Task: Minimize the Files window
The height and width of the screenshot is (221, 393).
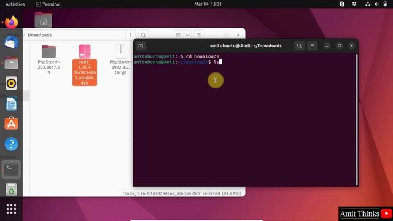Action: (214, 35)
